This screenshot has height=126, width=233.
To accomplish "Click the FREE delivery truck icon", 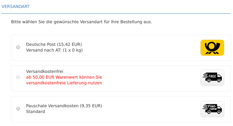I will point(212,78).
